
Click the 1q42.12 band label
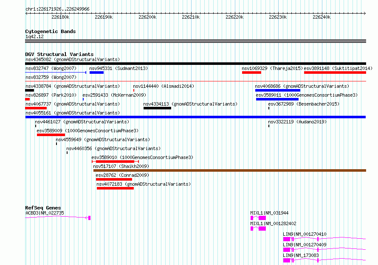click(x=35, y=36)
